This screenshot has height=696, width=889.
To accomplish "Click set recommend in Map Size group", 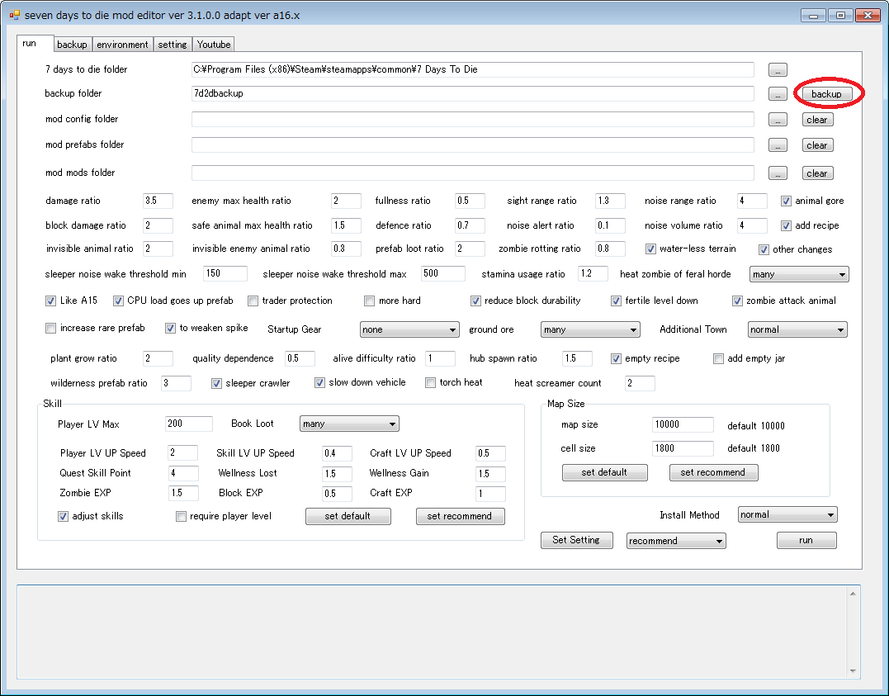I will 713,472.
